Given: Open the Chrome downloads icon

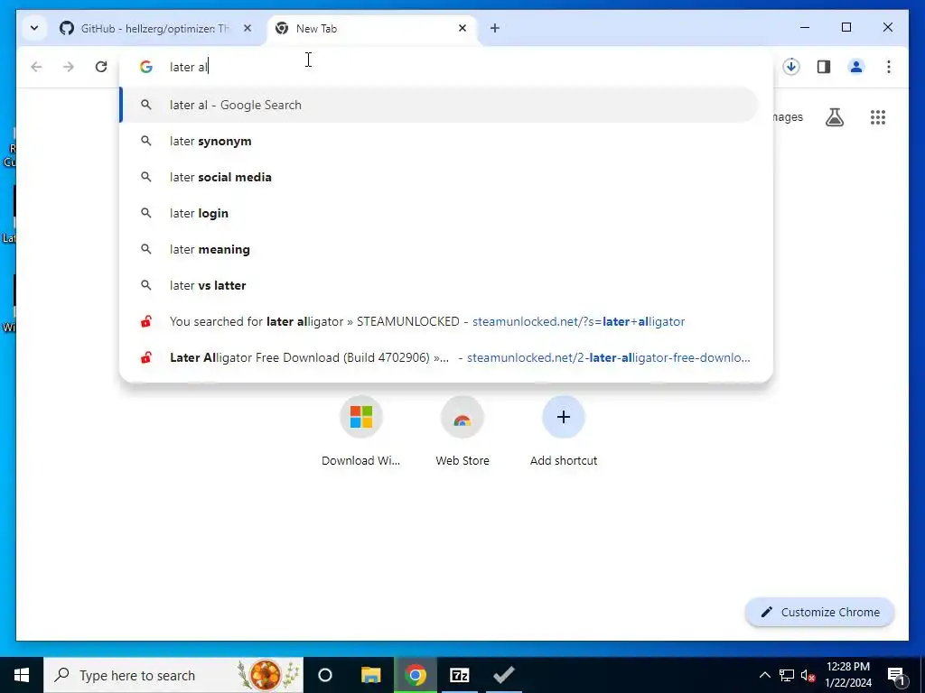Looking at the screenshot, I should click(791, 67).
